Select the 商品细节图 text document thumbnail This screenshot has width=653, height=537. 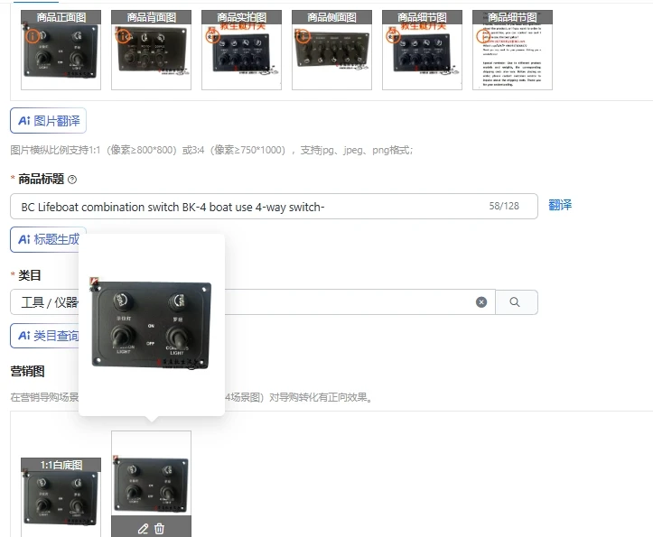point(513,50)
